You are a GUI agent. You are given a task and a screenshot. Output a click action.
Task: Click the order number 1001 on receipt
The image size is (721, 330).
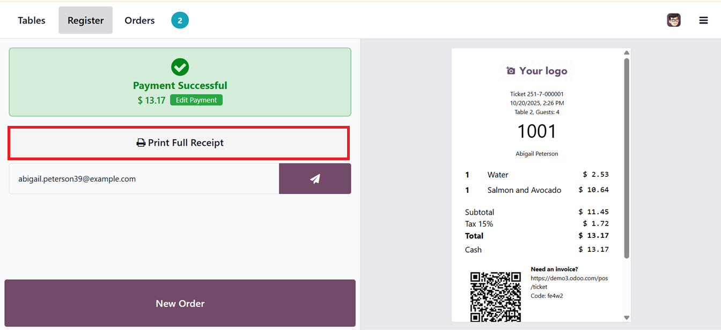coord(536,131)
